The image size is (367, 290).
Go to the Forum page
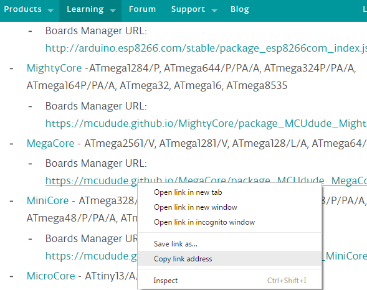coord(142,9)
